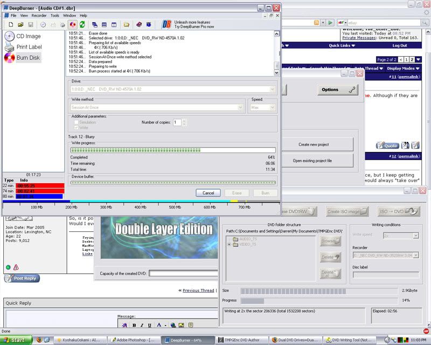Screen dimensions: 431x345
Task: Click the Write progress bar
Action: (x=173, y=150)
